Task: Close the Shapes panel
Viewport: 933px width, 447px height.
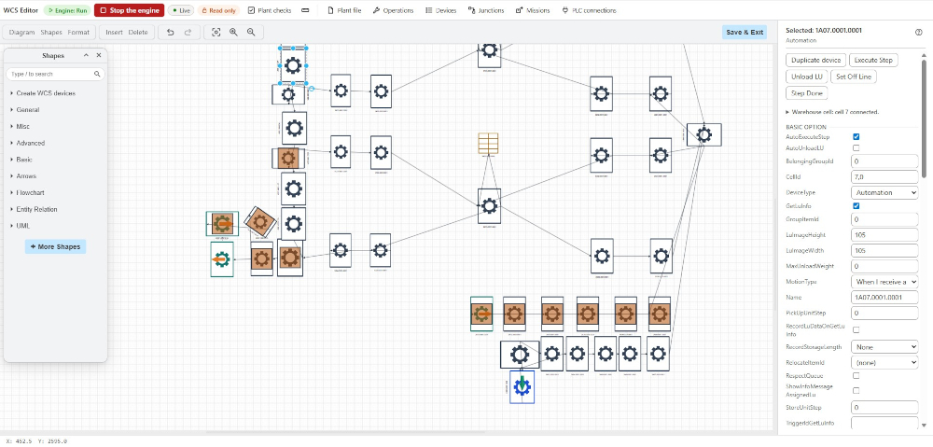Action: pyautogui.click(x=99, y=55)
